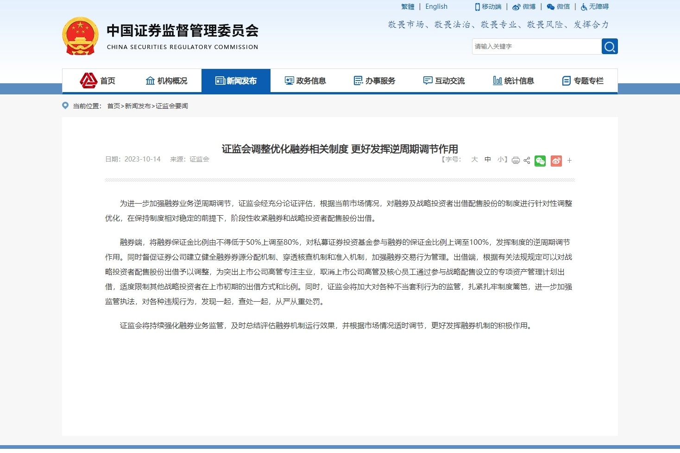Expand more share options with plus icon

tap(569, 161)
